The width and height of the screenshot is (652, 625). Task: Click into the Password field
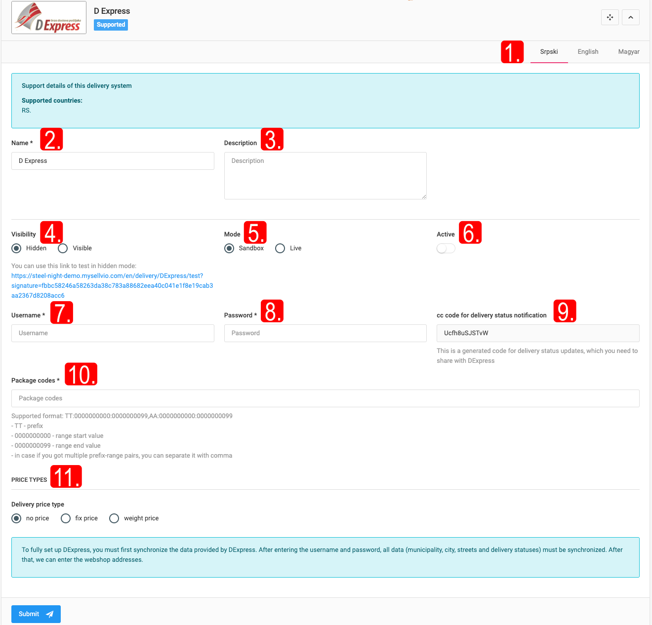(325, 333)
